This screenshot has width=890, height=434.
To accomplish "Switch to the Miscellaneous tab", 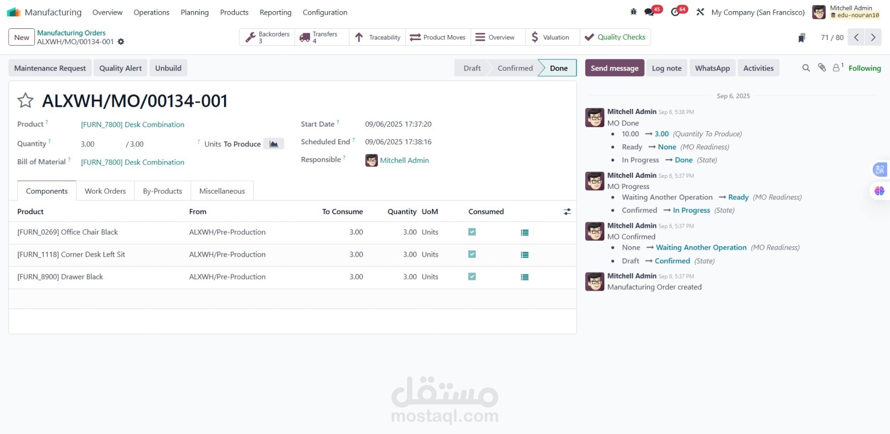I will [222, 191].
